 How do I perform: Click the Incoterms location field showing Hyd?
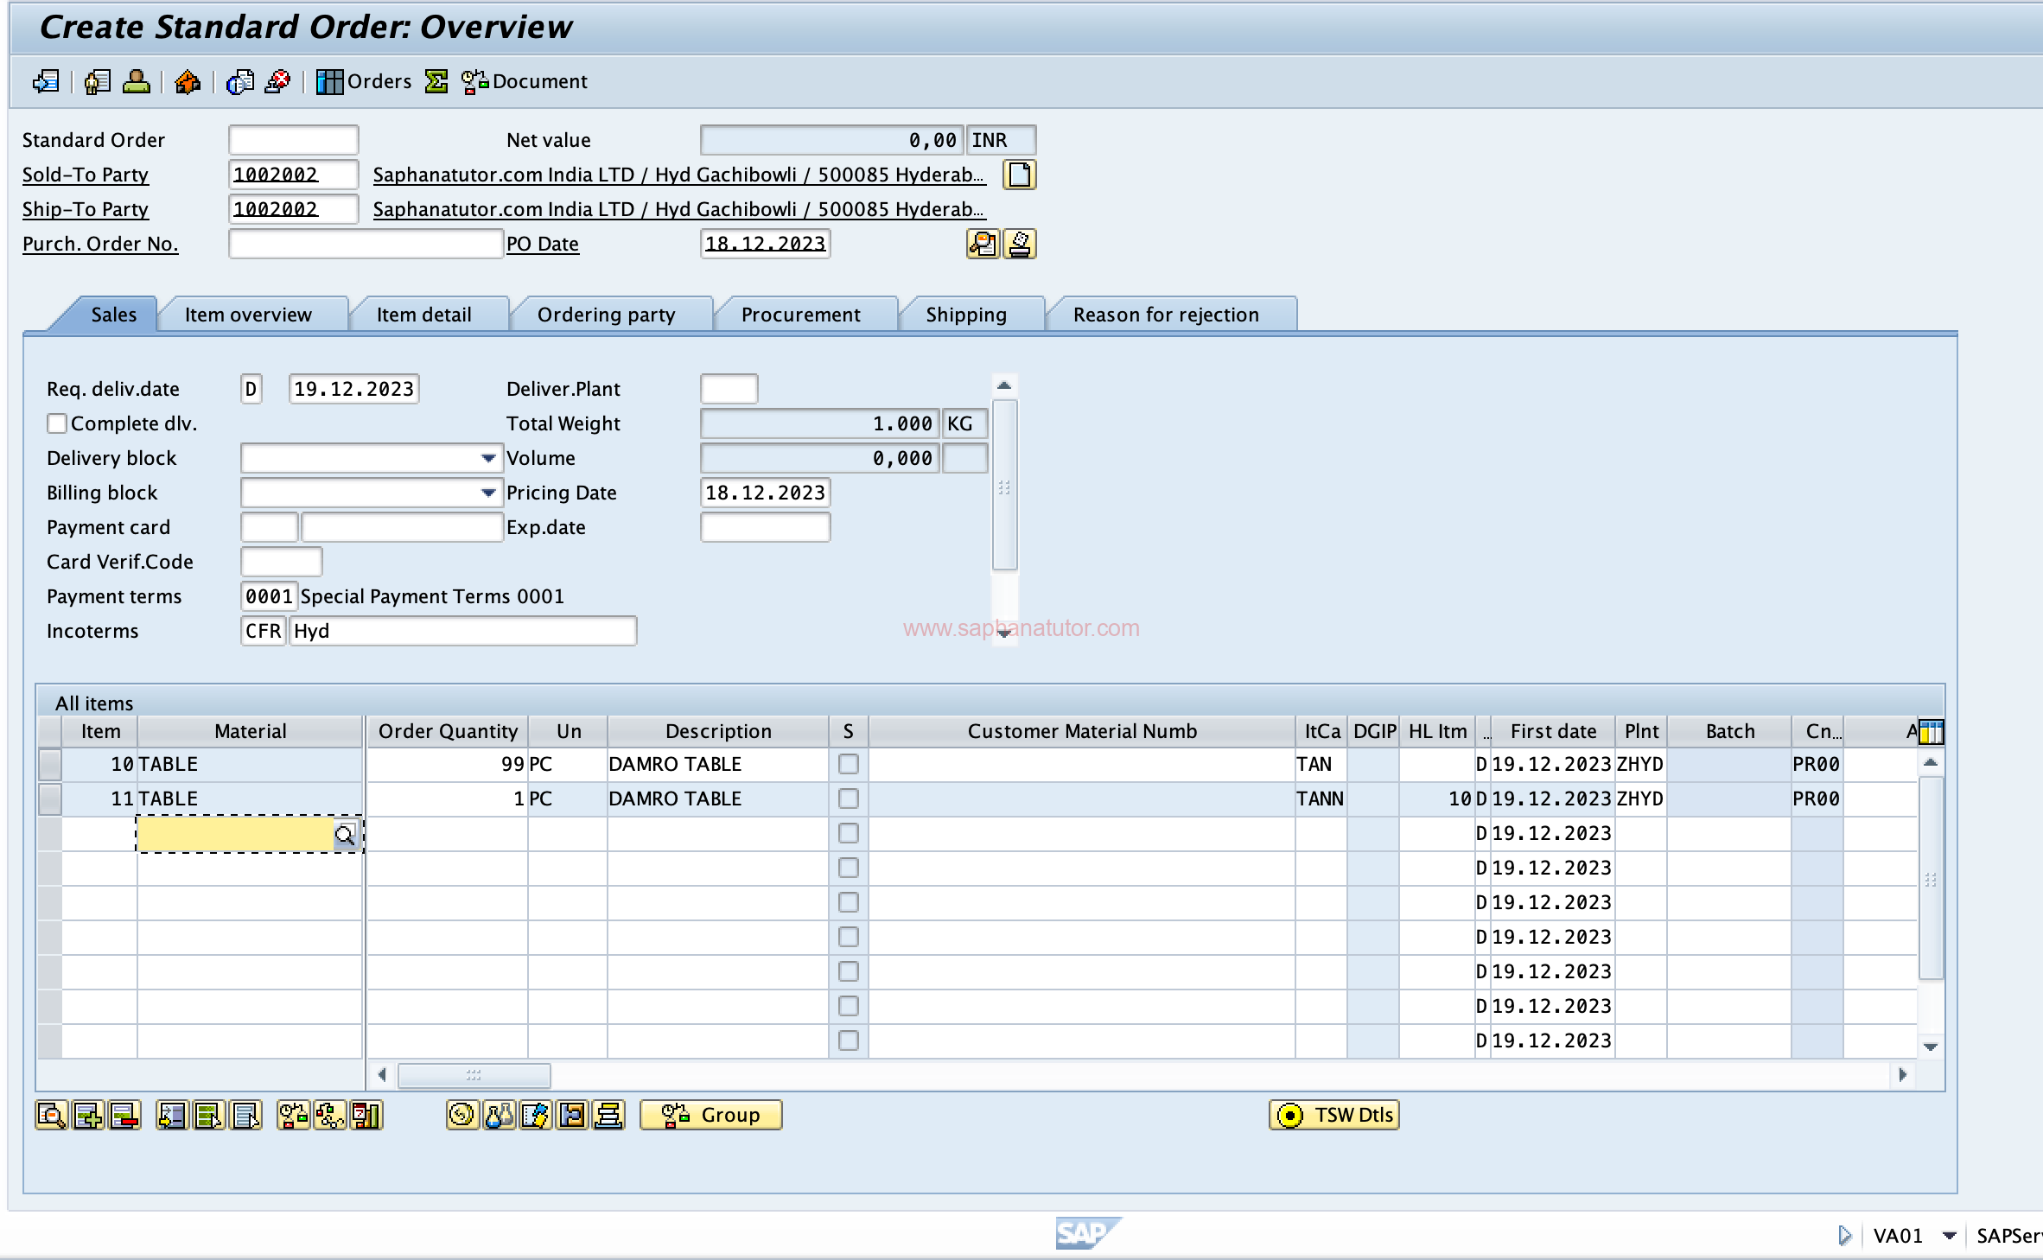point(463,631)
